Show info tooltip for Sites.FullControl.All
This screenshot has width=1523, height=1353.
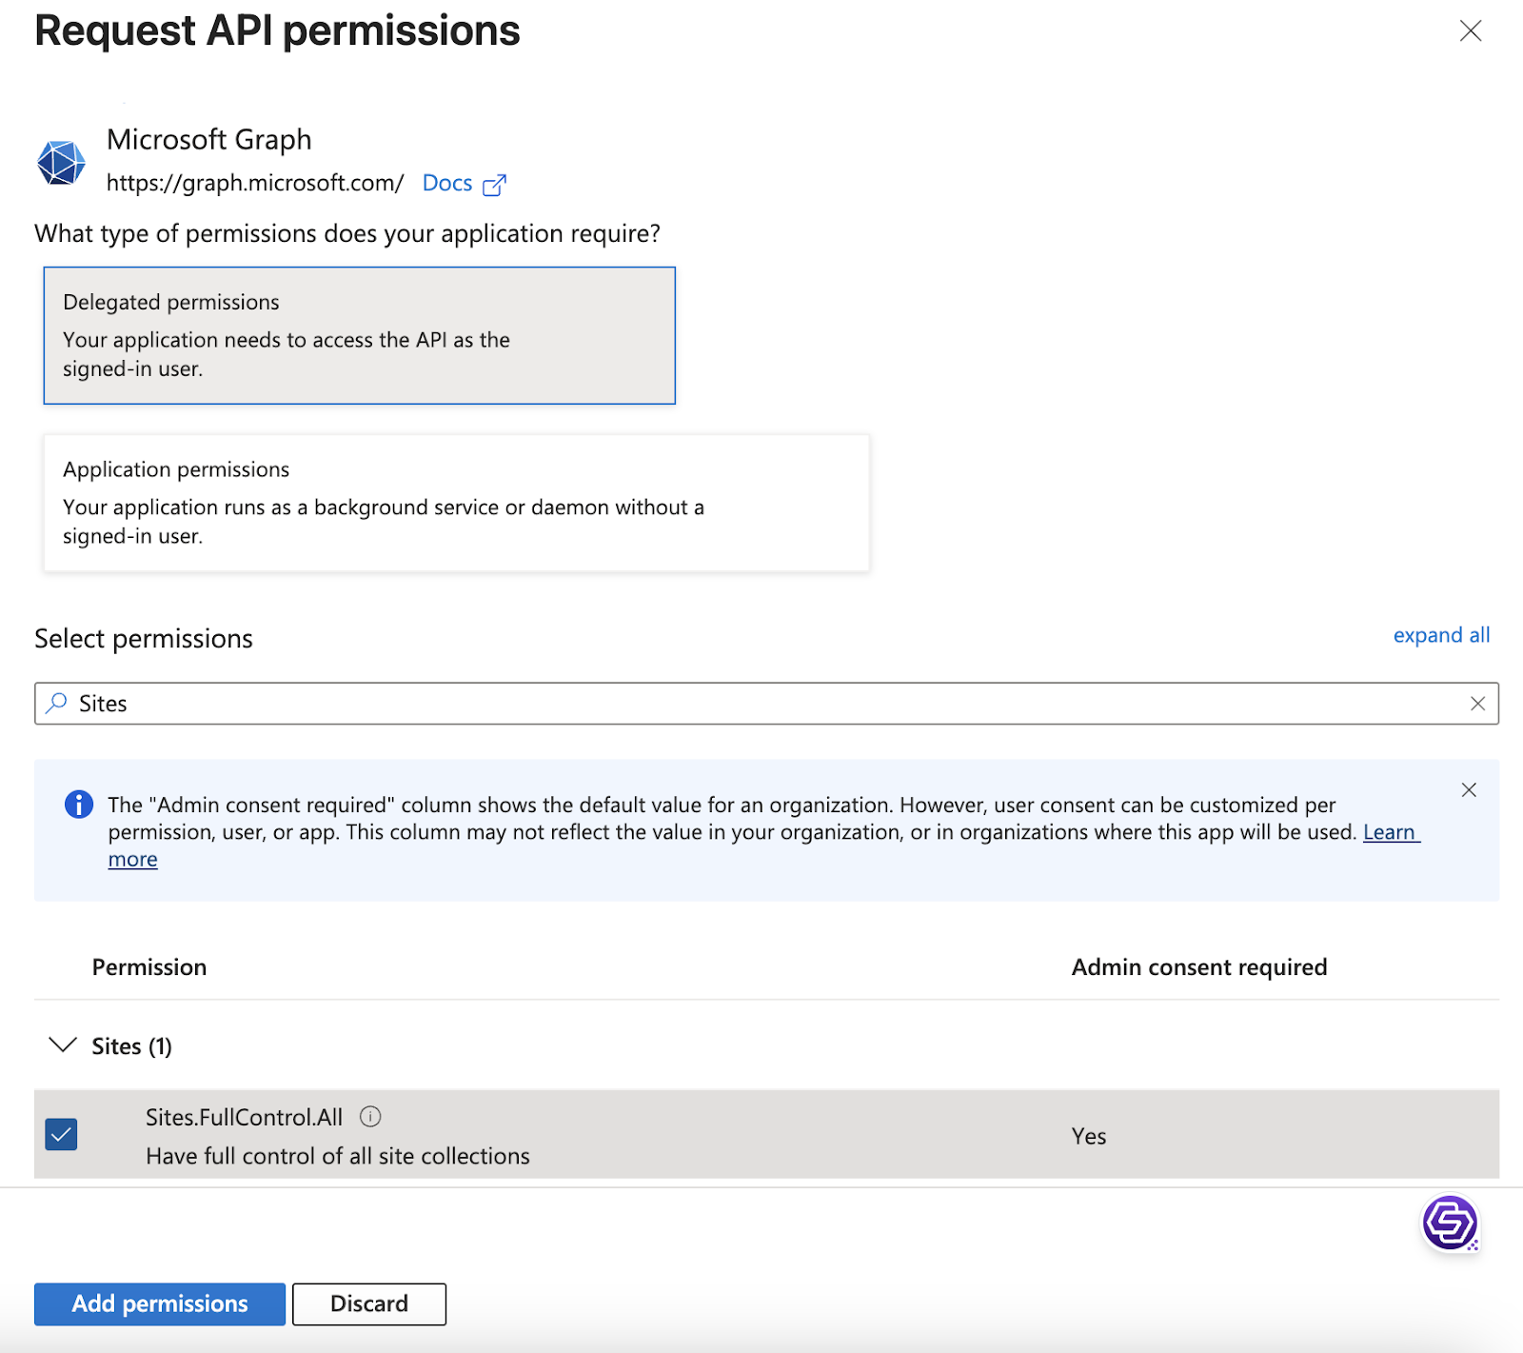(370, 1117)
